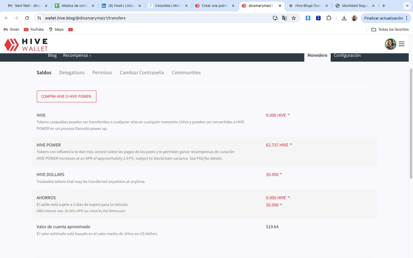413x258 pixels.
Task: Click the $19.64 account value
Action: [x=272, y=227]
